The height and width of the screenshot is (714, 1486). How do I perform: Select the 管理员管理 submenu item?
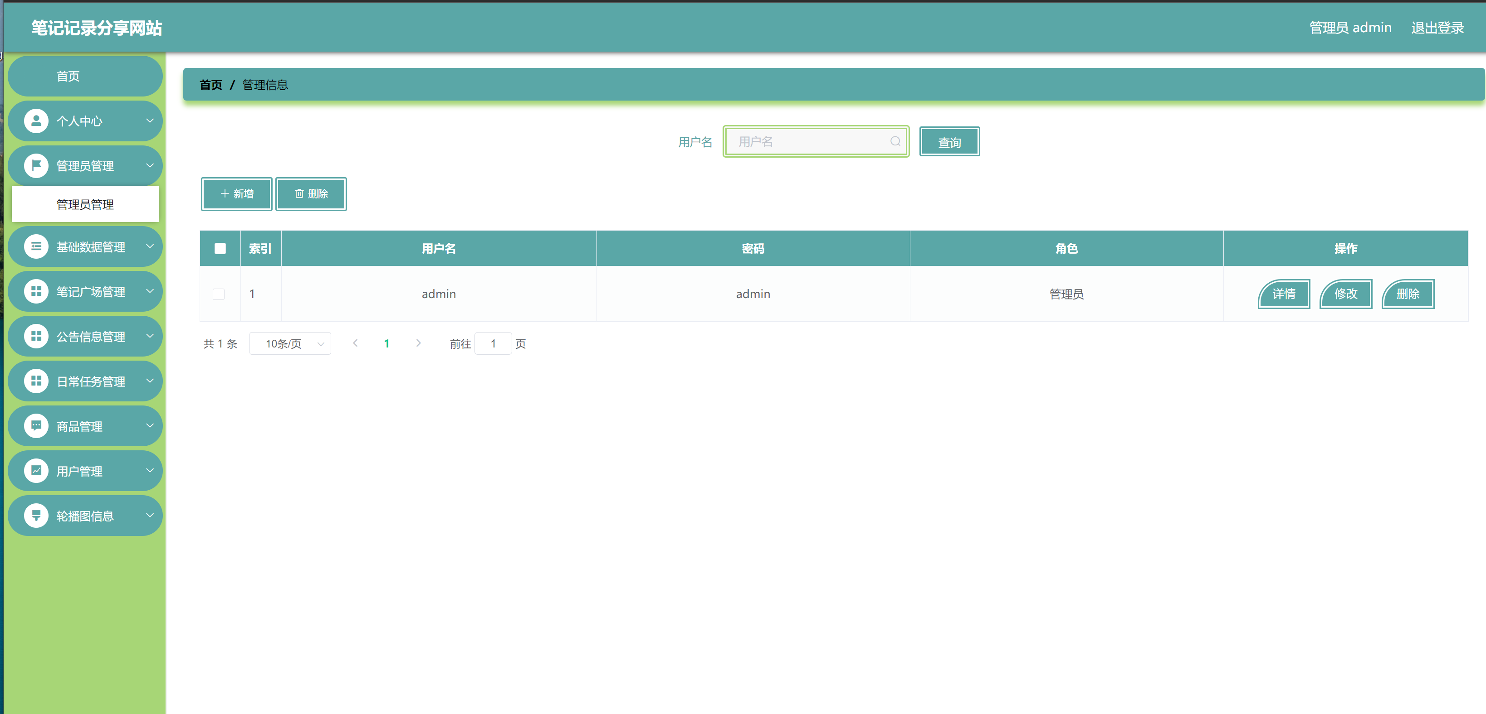click(85, 205)
